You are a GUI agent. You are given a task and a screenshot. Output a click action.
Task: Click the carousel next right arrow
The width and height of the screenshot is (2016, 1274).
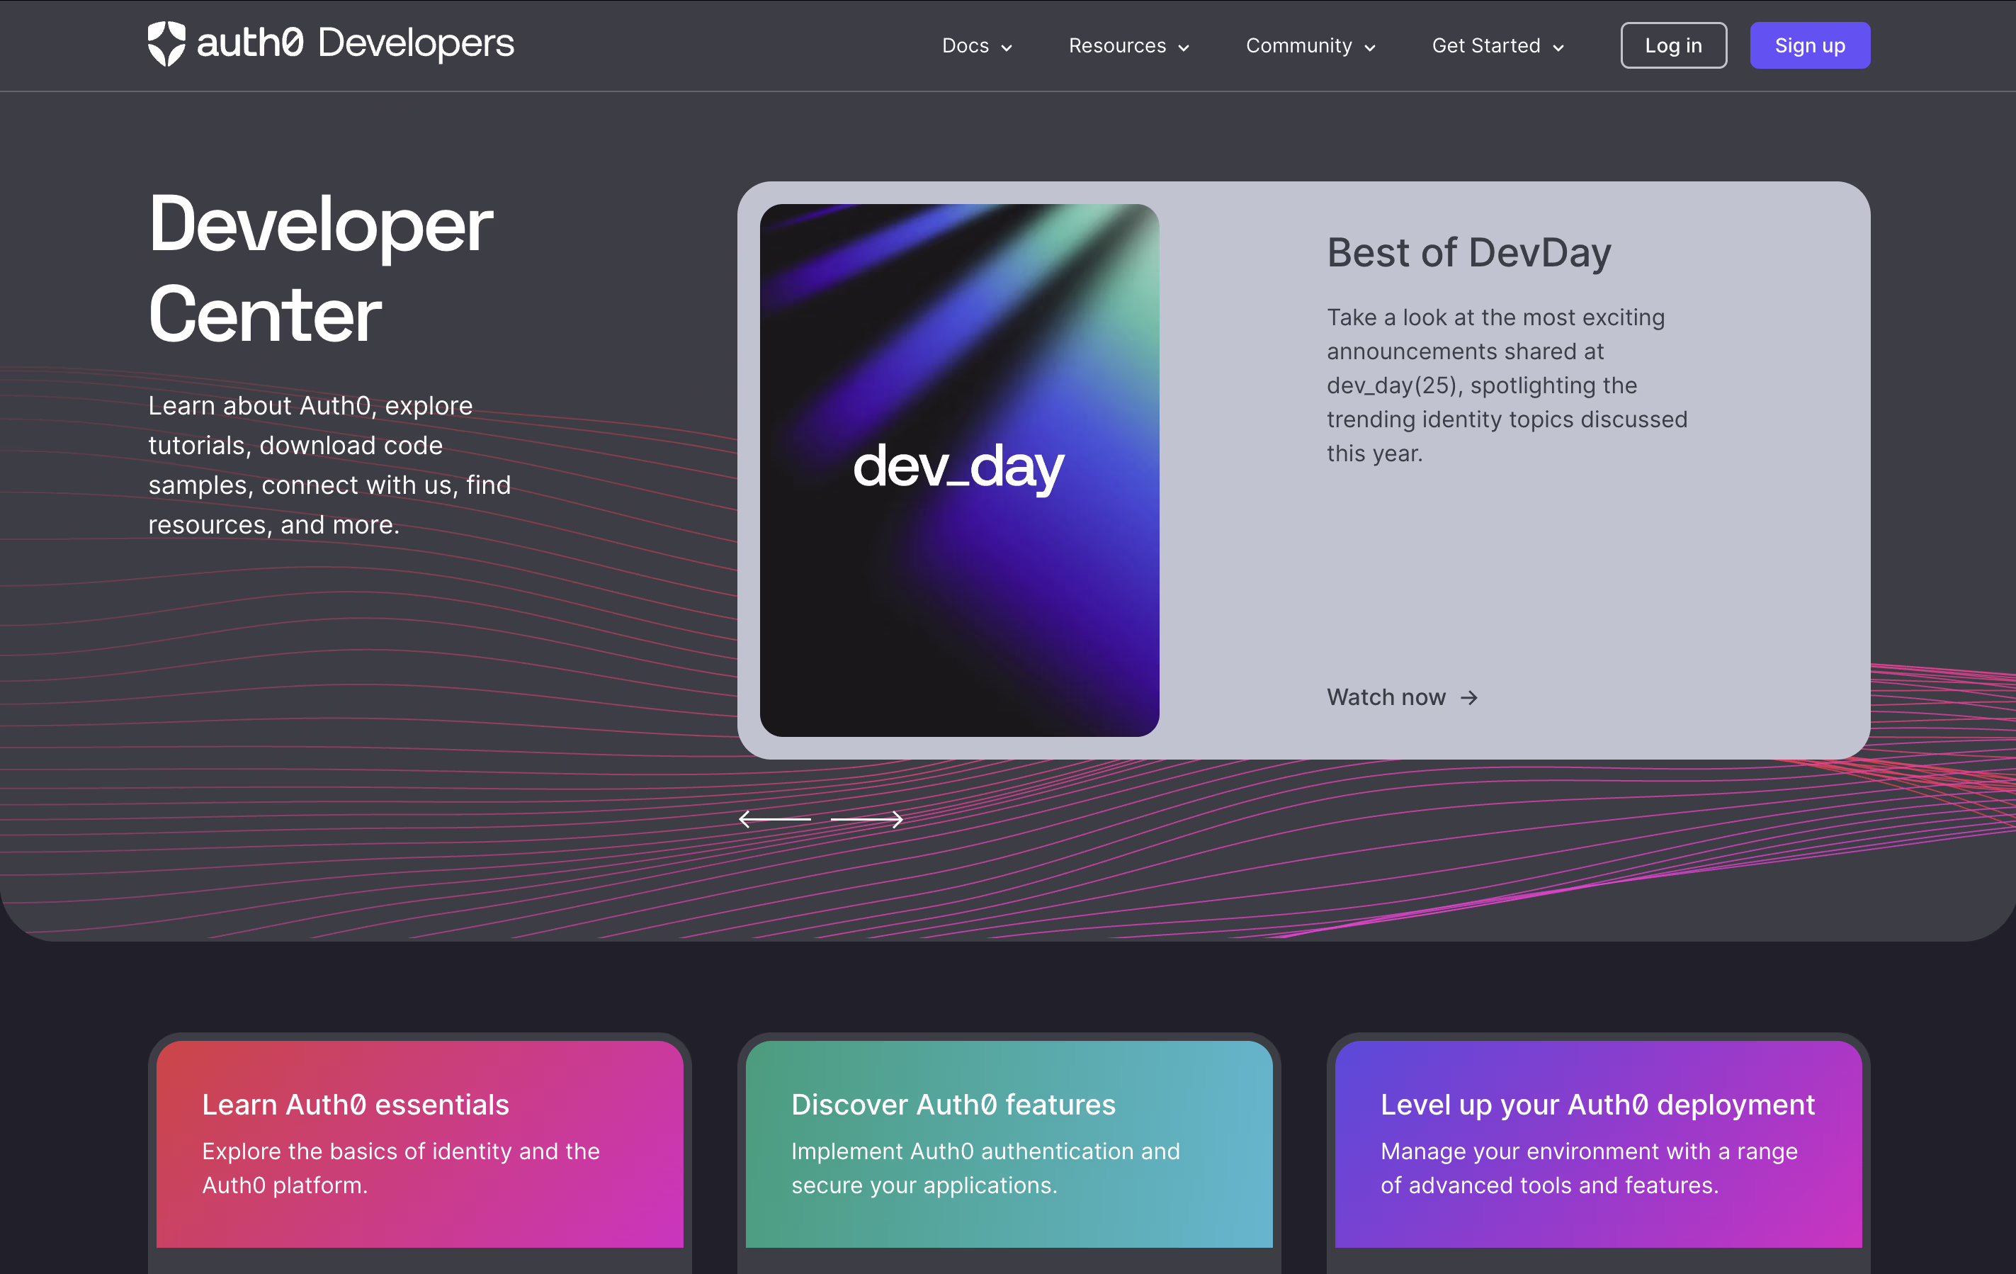(866, 819)
